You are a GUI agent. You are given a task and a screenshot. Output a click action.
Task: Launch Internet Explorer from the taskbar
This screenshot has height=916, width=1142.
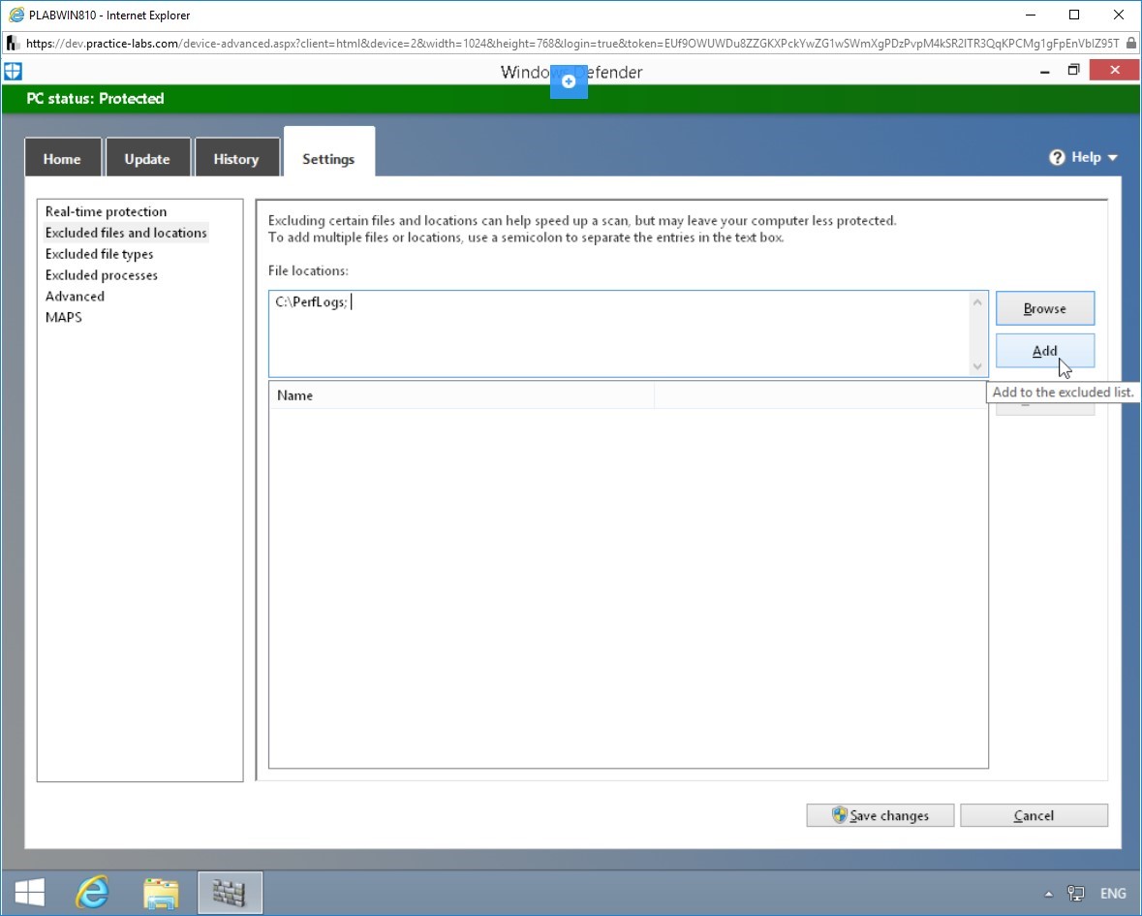[92, 892]
